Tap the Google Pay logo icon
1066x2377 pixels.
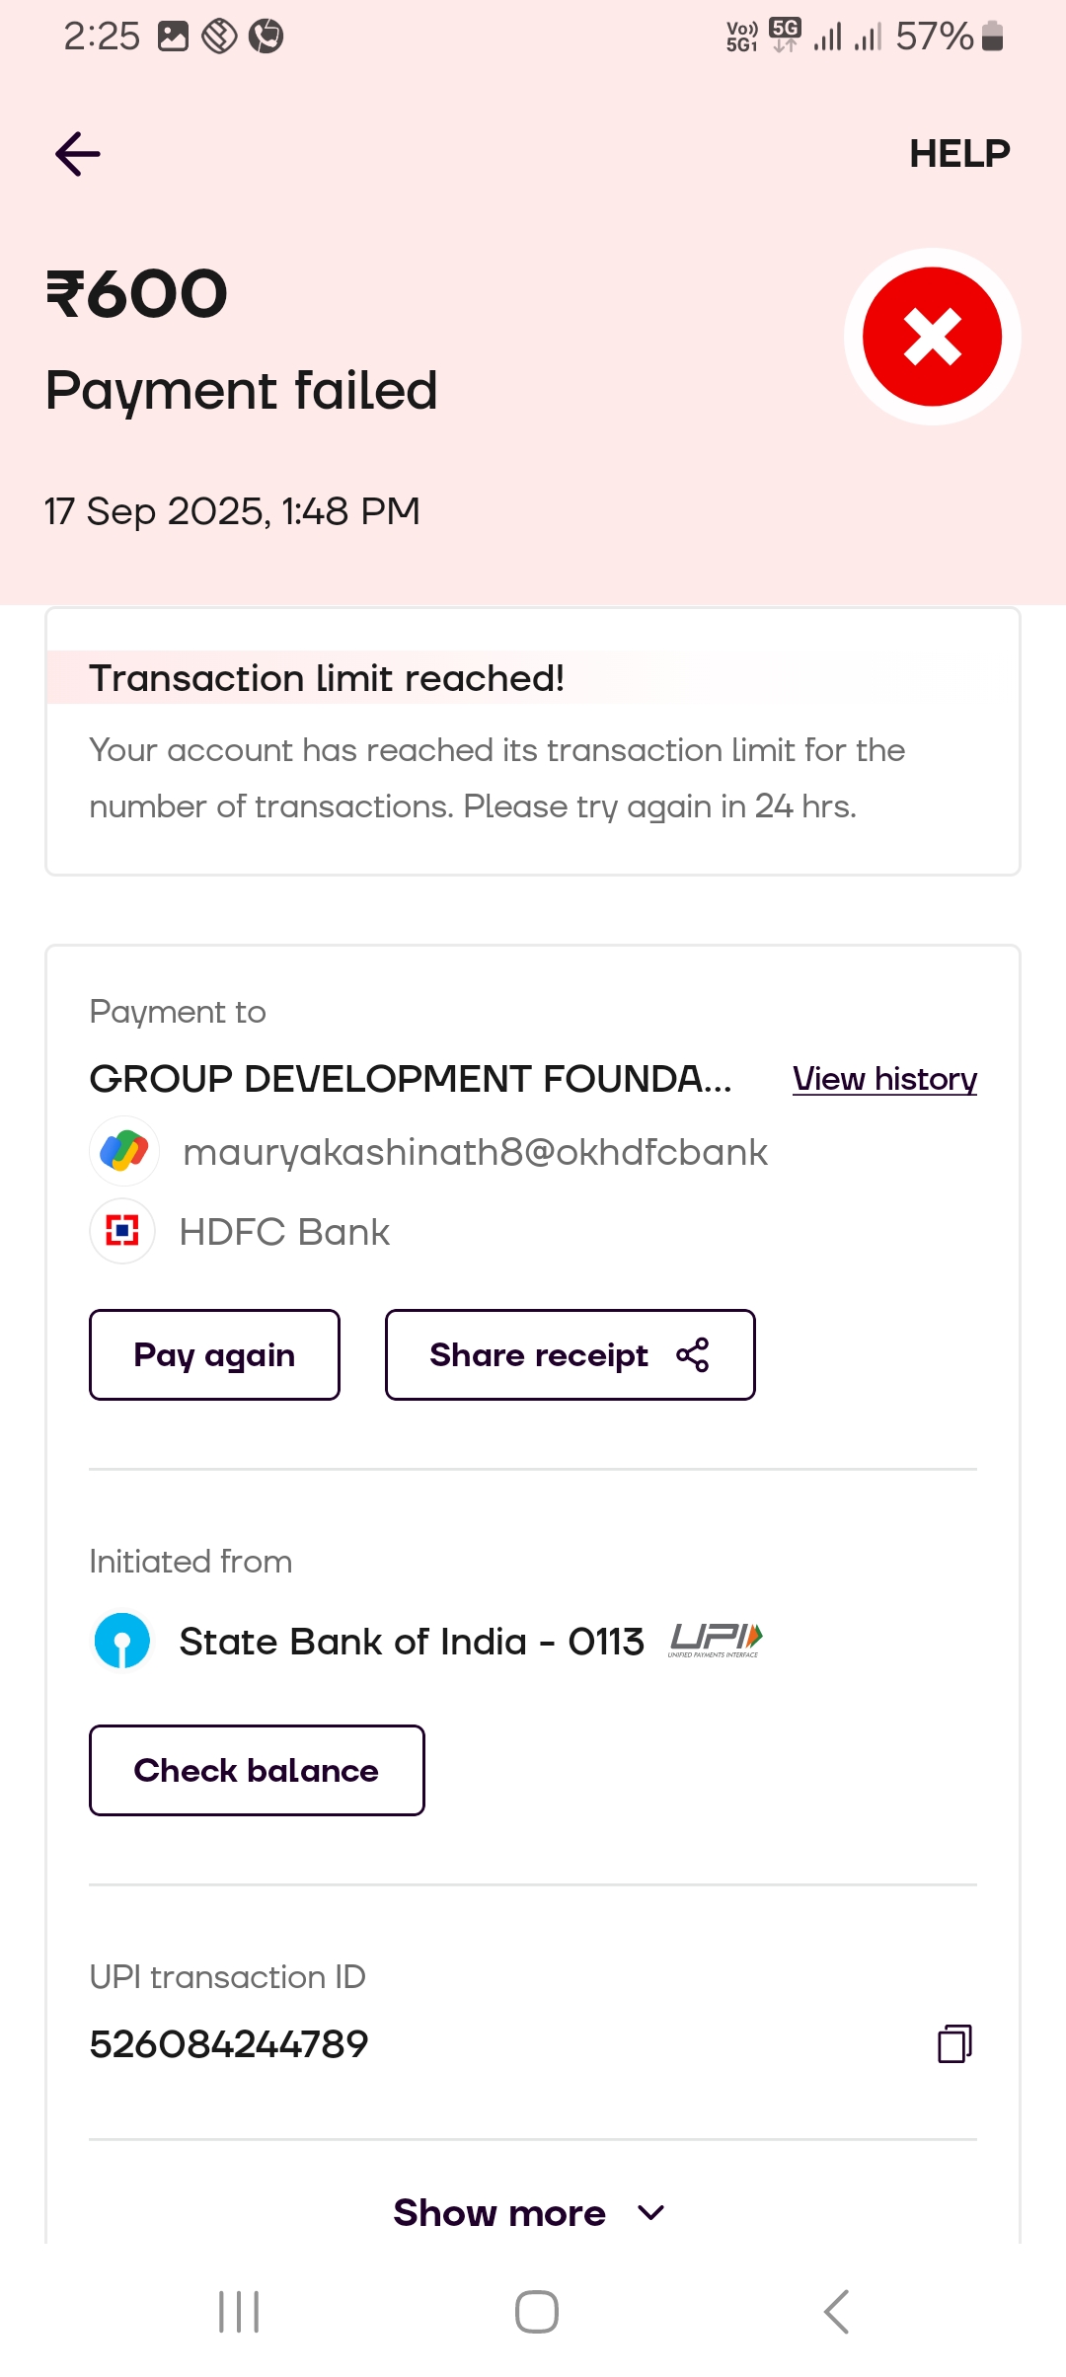tap(123, 1151)
